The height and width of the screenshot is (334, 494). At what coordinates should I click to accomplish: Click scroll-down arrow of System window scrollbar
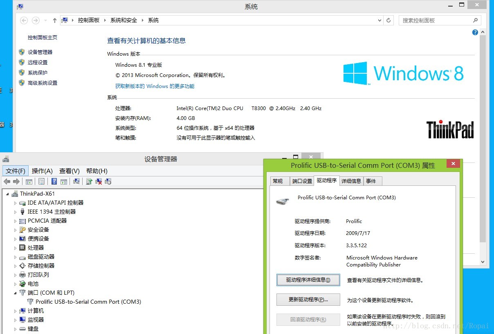pos(483,262)
